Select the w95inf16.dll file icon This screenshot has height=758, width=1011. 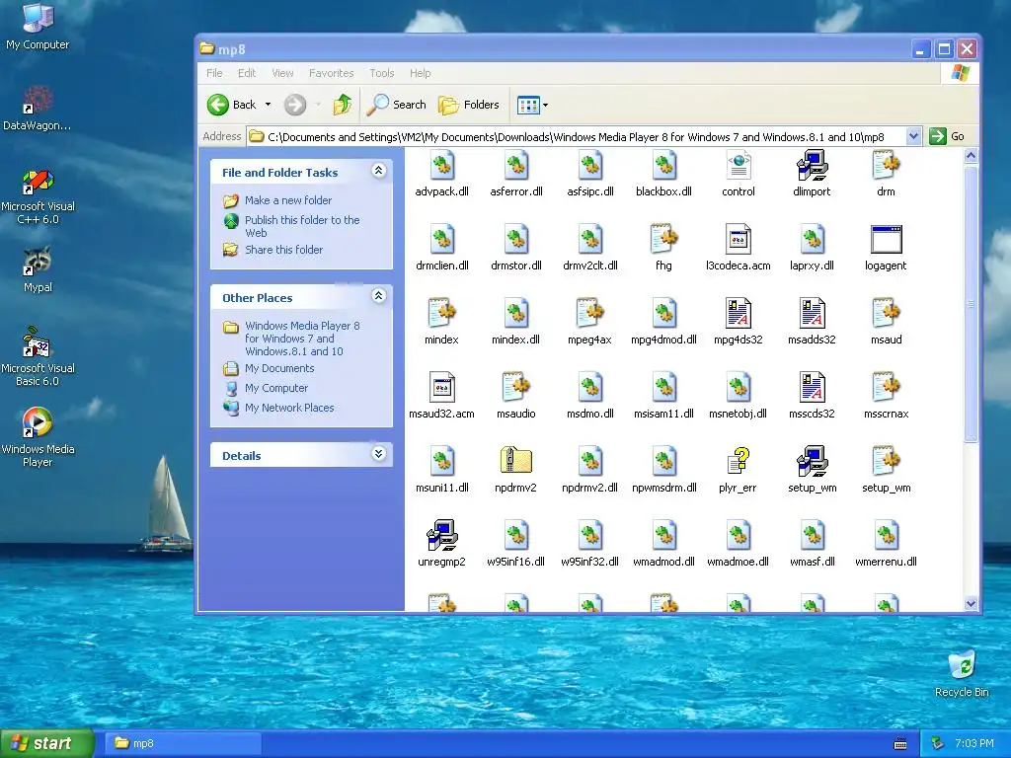515,536
